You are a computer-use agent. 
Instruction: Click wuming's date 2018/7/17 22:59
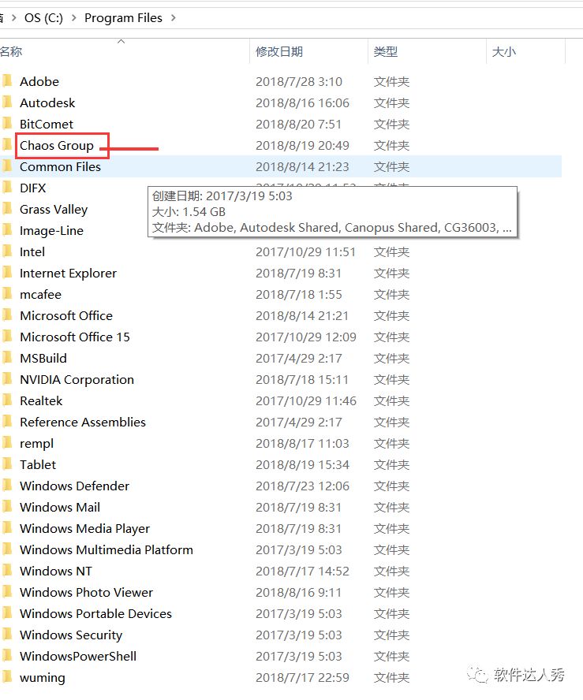click(302, 678)
